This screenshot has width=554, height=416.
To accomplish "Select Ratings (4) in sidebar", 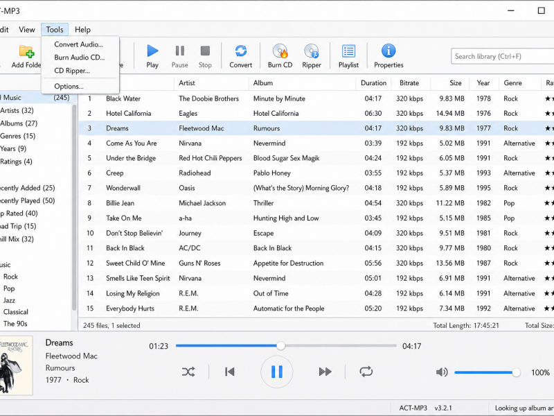I will (x=16, y=162).
